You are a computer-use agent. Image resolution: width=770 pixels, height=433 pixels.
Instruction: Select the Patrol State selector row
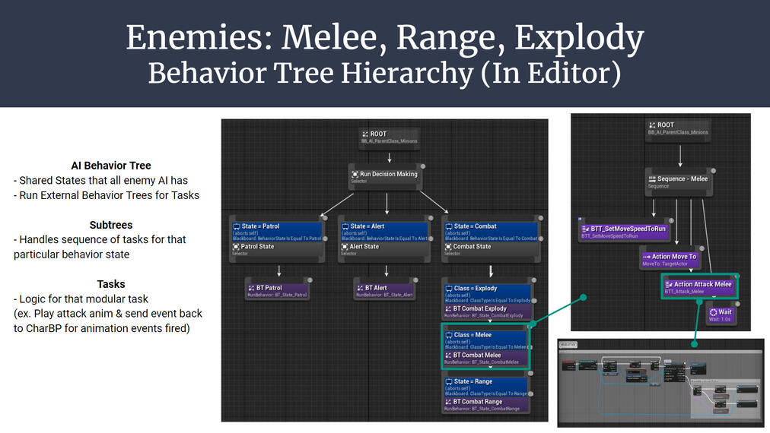pos(278,248)
